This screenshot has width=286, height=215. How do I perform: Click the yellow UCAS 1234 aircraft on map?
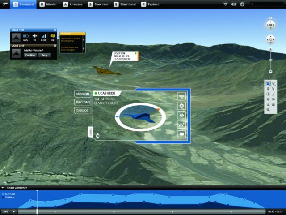(x=106, y=70)
